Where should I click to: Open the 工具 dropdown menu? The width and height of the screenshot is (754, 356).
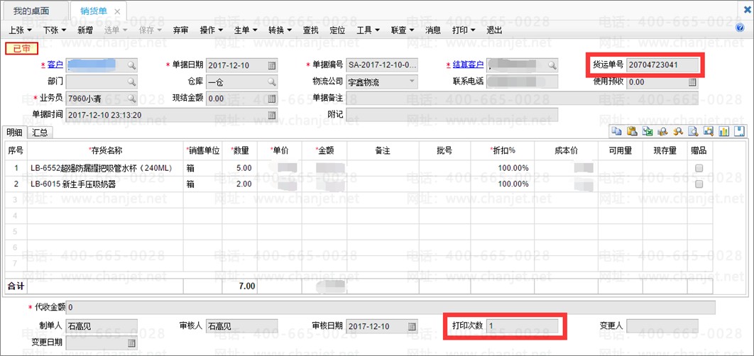(x=368, y=30)
